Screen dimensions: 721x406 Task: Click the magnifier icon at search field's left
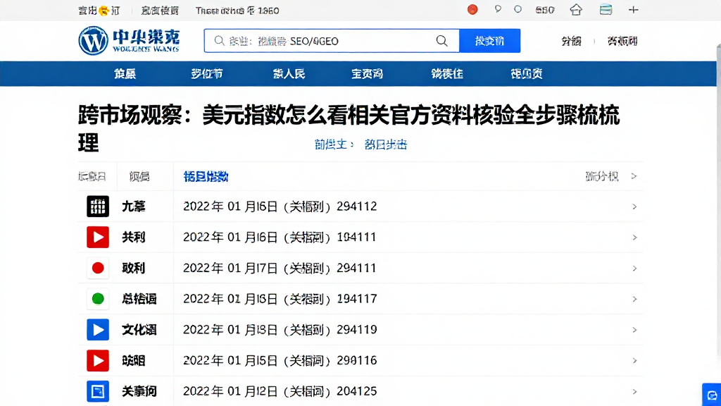[x=220, y=41]
